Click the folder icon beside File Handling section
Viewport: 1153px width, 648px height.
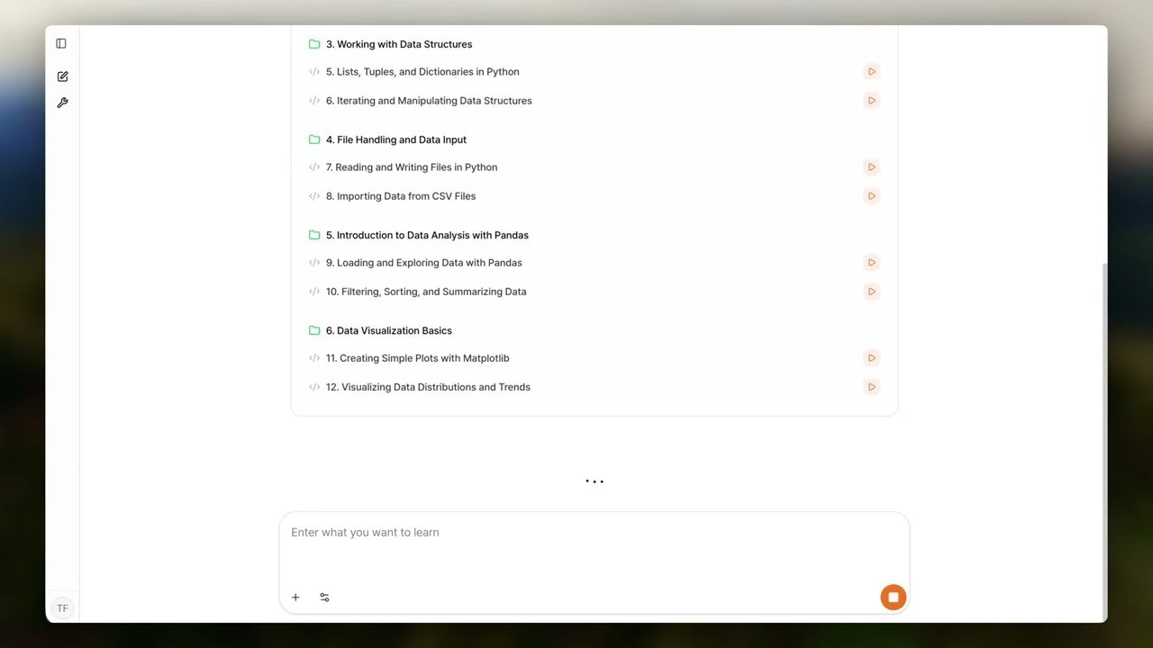(x=314, y=139)
